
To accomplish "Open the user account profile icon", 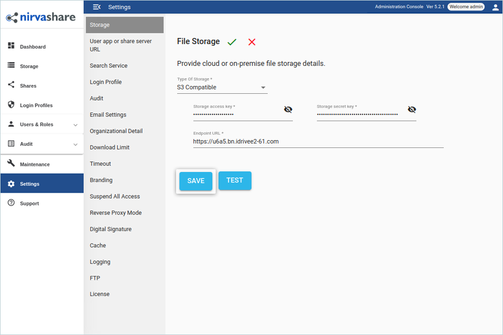I will [495, 7].
